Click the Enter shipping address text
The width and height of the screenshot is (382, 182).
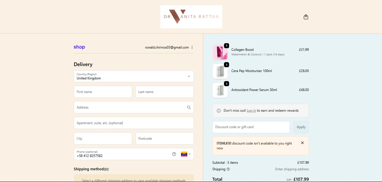[x=292, y=169]
